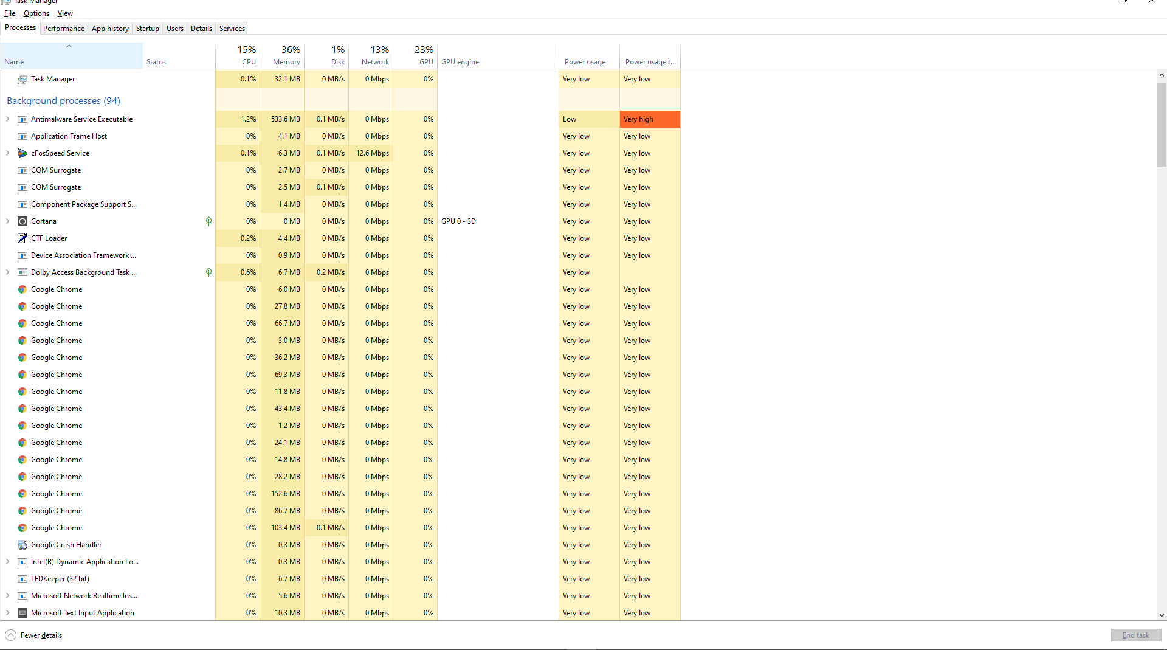
Task: Expand the Microsoft Text Input Application group
Action: click(8, 613)
